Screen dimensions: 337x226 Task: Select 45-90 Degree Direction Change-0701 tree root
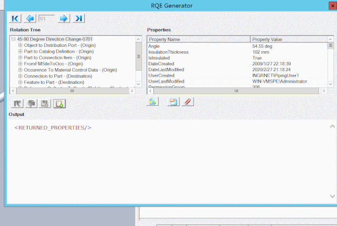point(55,39)
